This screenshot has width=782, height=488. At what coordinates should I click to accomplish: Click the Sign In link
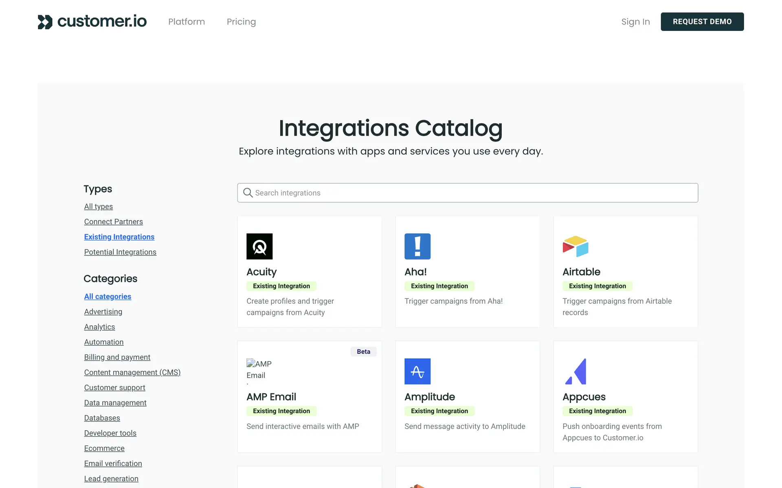tap(635, 22)
